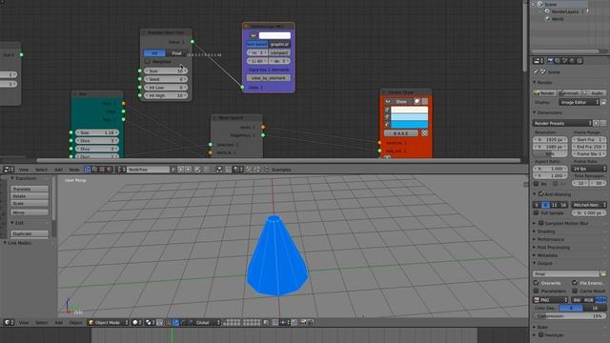Enable Cache Result checkbox

click(x=575, y=291)
